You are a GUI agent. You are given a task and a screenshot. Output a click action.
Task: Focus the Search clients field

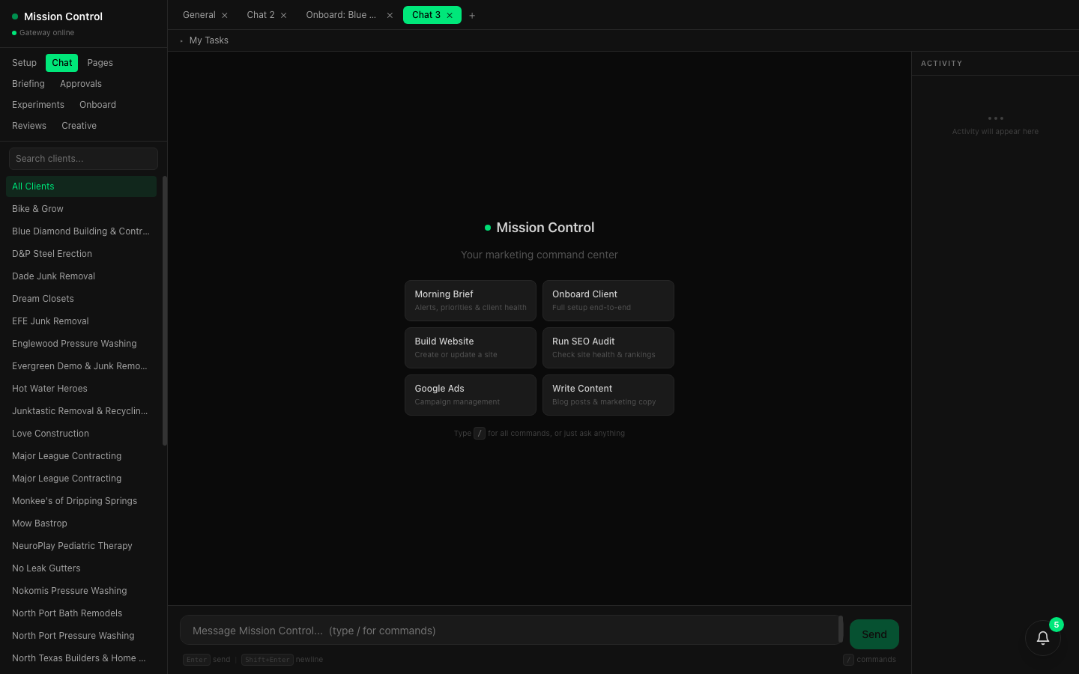coord(83,159)
